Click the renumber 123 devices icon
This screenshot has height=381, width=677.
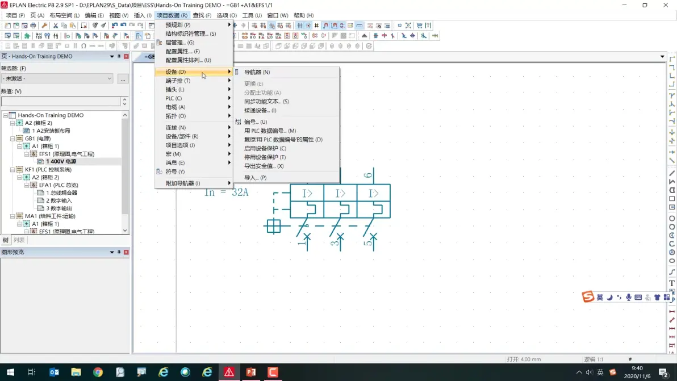(39, 36)
